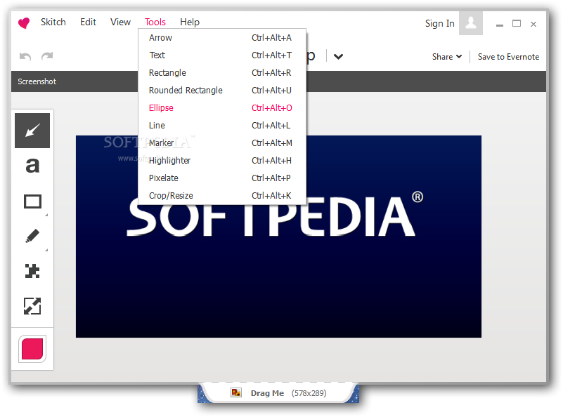The height and width of the screenshot is (417, 563).
Task: Choose Crop/Resize from Tools menu
Action: coord(222,196)
